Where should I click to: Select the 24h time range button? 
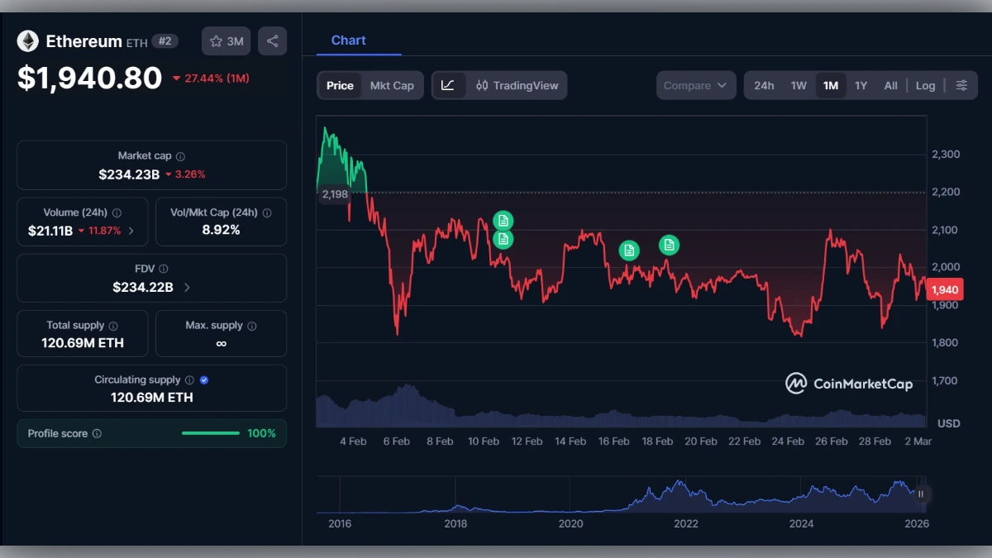(x=764, y=85)
